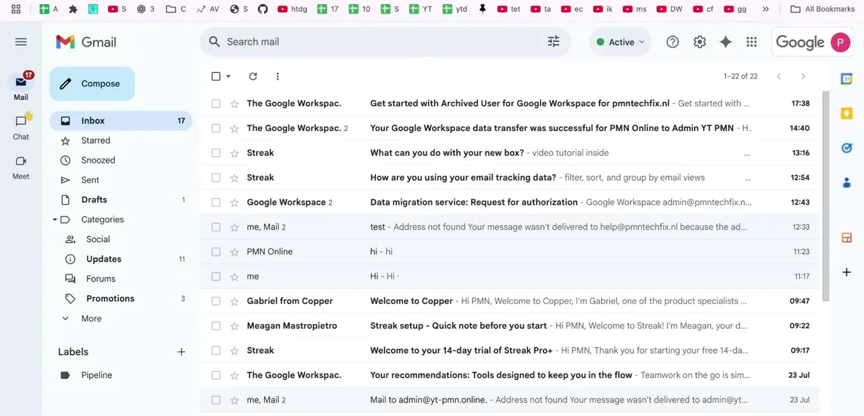Click the Search mail field
This screenshot has width=864, height=416.
(385, 42)
